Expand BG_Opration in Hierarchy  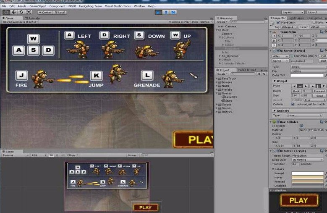220,56
